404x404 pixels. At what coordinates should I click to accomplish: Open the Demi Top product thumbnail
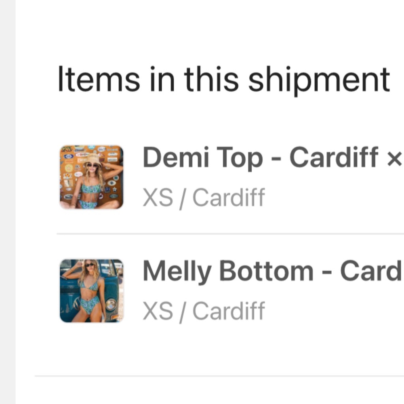coord(91,177)
